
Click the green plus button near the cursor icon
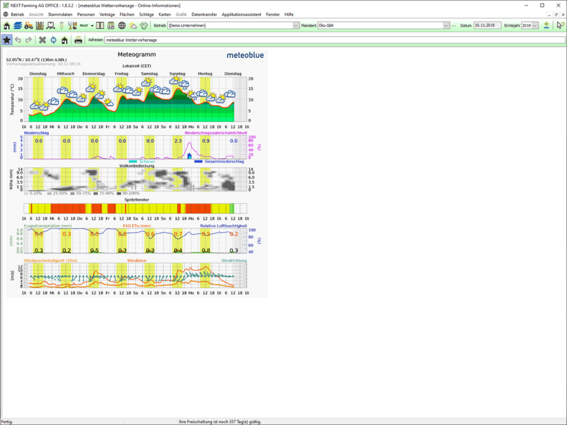tap(547, 25)
